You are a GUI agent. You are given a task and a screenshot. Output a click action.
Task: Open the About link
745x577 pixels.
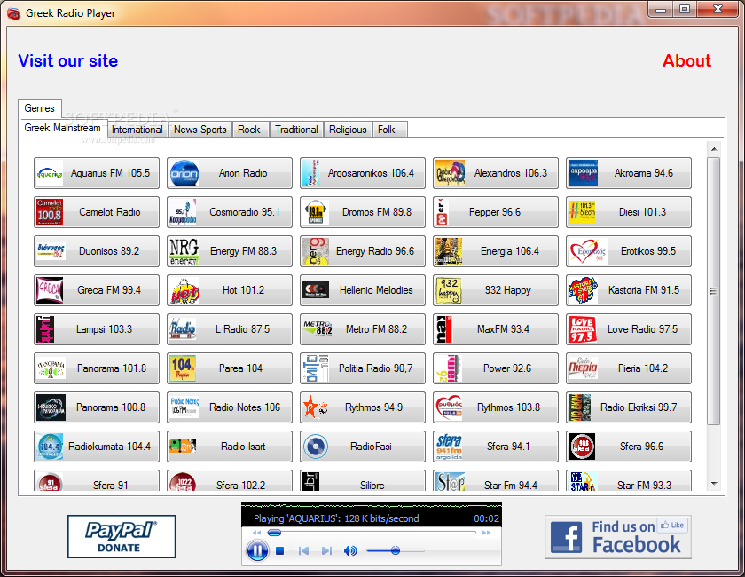(687, 61)
